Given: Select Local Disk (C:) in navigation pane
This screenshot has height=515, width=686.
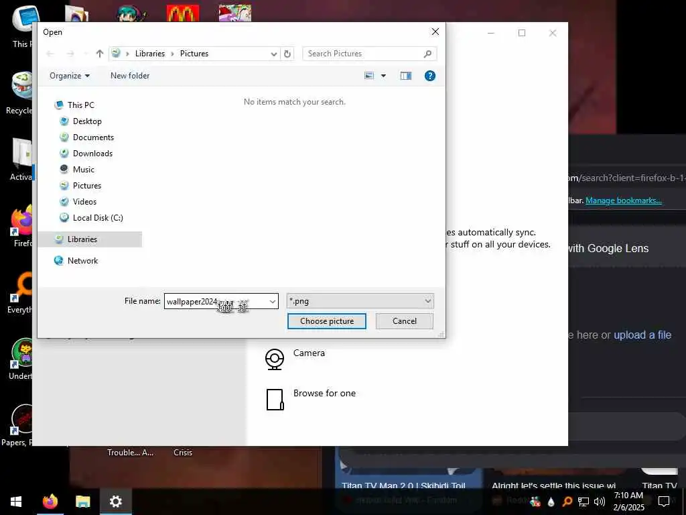Looking at the screenshot, I should pyautogui.click(x=98, y=218).
